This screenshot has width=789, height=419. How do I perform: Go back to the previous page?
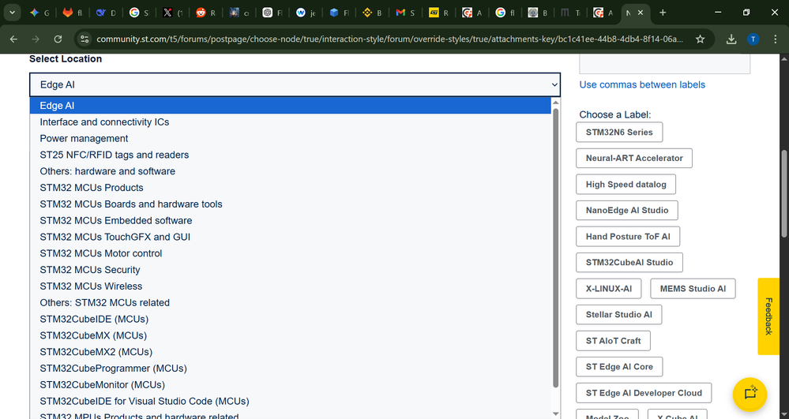(13, 39)
